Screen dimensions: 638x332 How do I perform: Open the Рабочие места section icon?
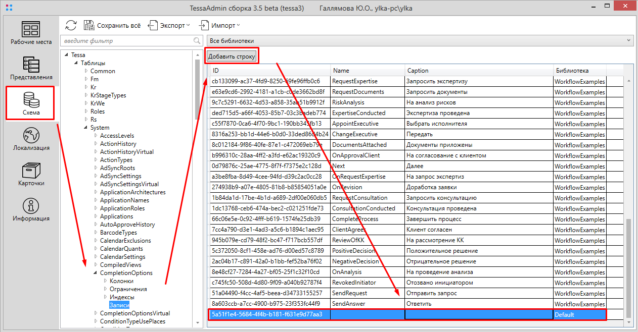31,30
